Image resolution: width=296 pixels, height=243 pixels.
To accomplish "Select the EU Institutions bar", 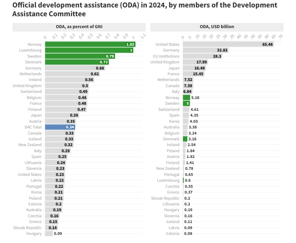I will tap(202, 56).
